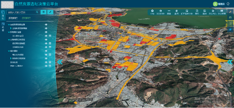234x108 pixels.
Task: Collapse left panel with double-chevron arrow
Action: pyautogui.click(x=60, y=62)
